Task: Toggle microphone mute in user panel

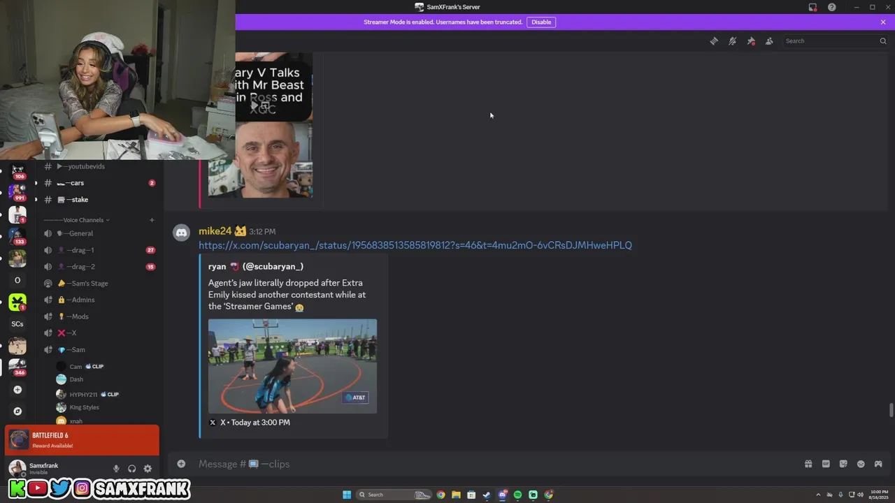Action: tap(116, 469)
